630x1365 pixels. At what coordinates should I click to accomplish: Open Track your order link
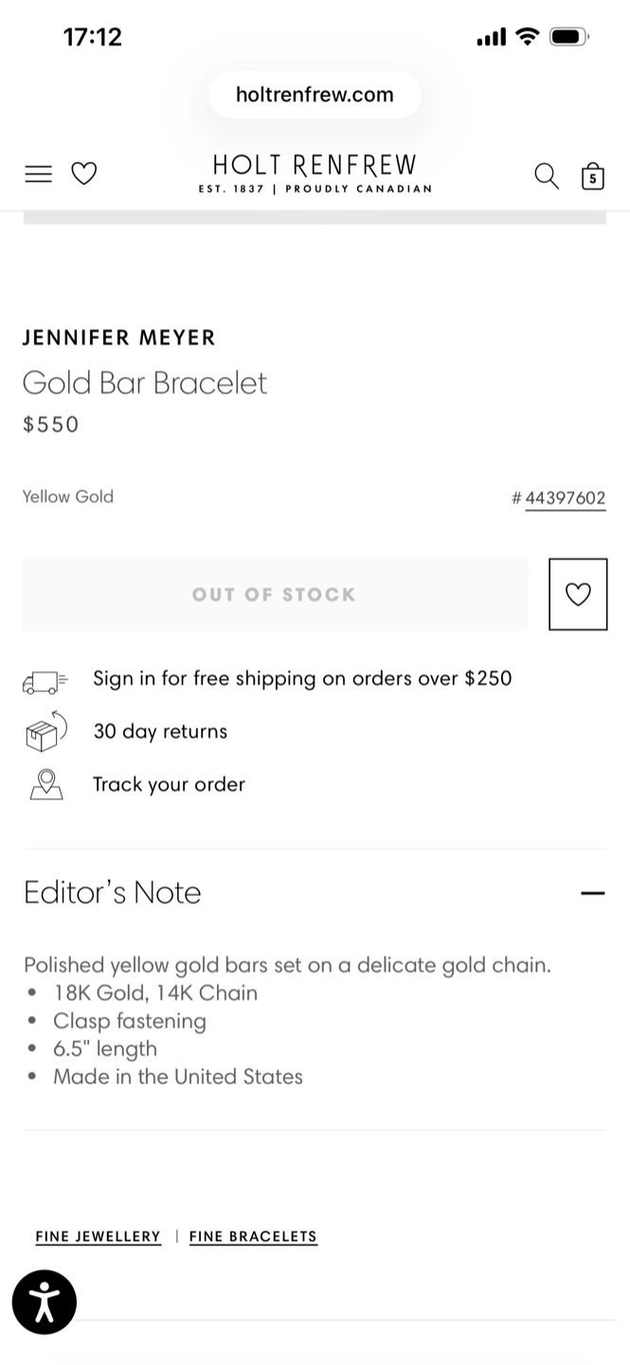pyautogui.click(x=169, y=785)
